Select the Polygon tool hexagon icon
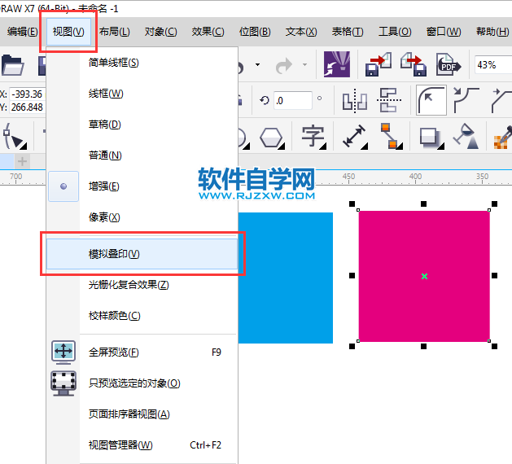512x464 pixels. click(271, 136)
